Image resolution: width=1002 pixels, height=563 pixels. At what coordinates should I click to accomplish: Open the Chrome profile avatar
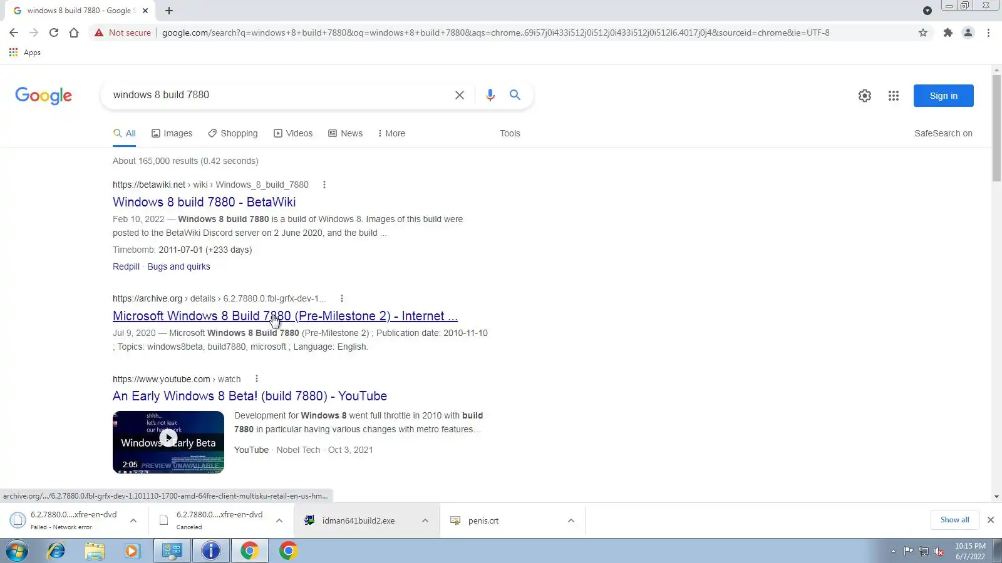point(968,33)
